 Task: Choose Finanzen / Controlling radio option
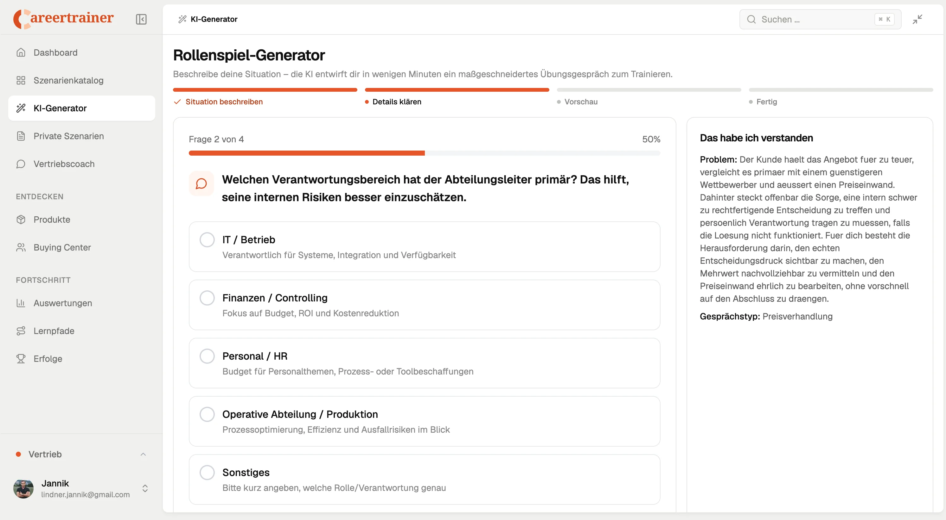(207, 298)
